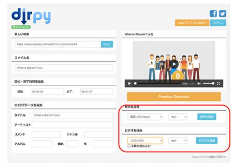235x167 pixels.
Task: Mute the video with the speaker icon
Action: pos(199,83)
